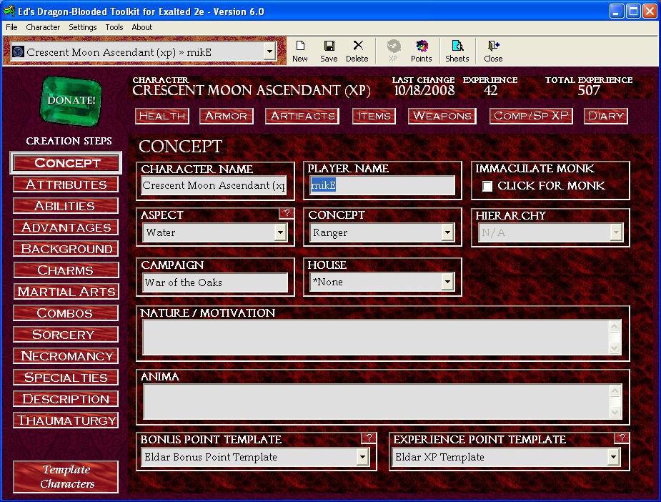The height and width of the screenshot is (502, 661).
Task: Open Aspect help question mark
Action: (287, 213)
